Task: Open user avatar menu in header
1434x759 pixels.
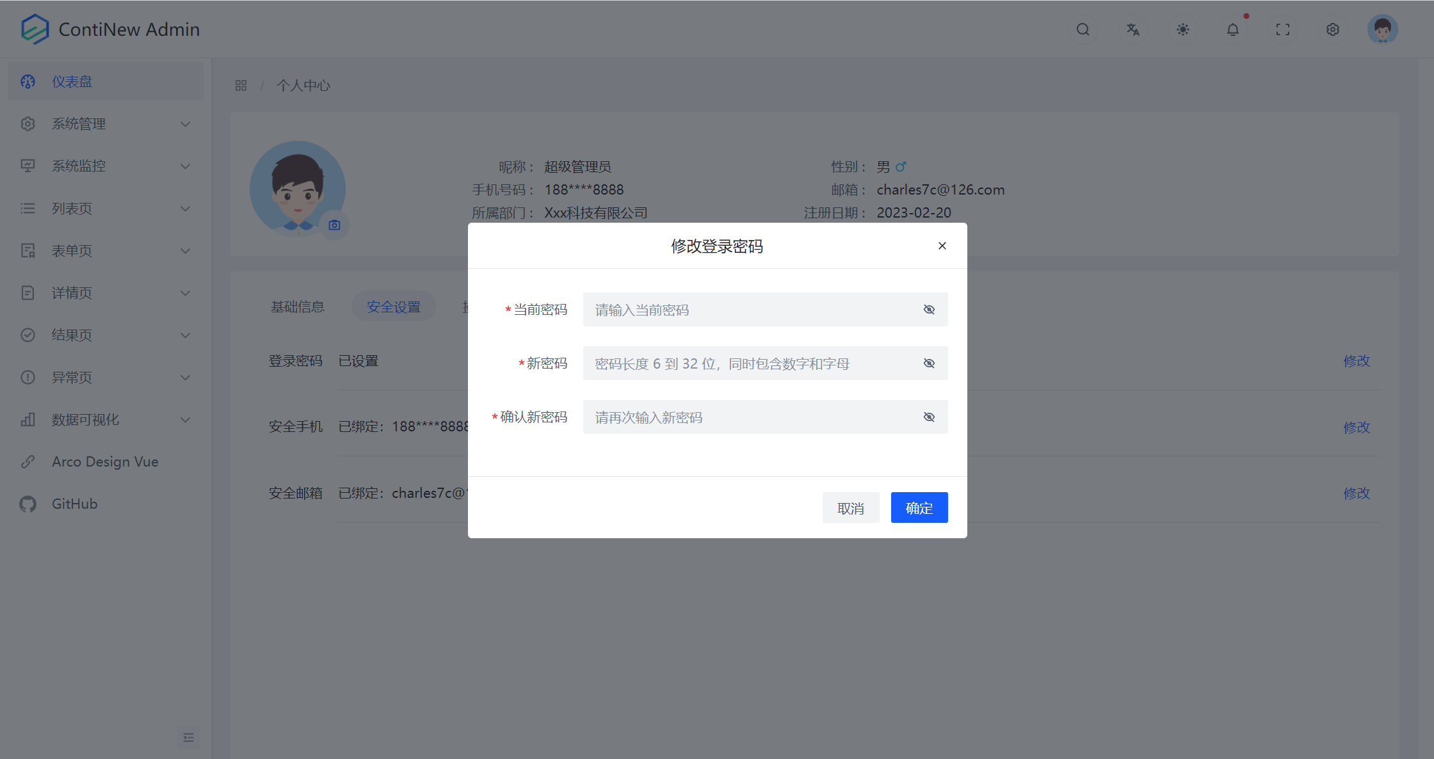Action: coord(1382,29)
